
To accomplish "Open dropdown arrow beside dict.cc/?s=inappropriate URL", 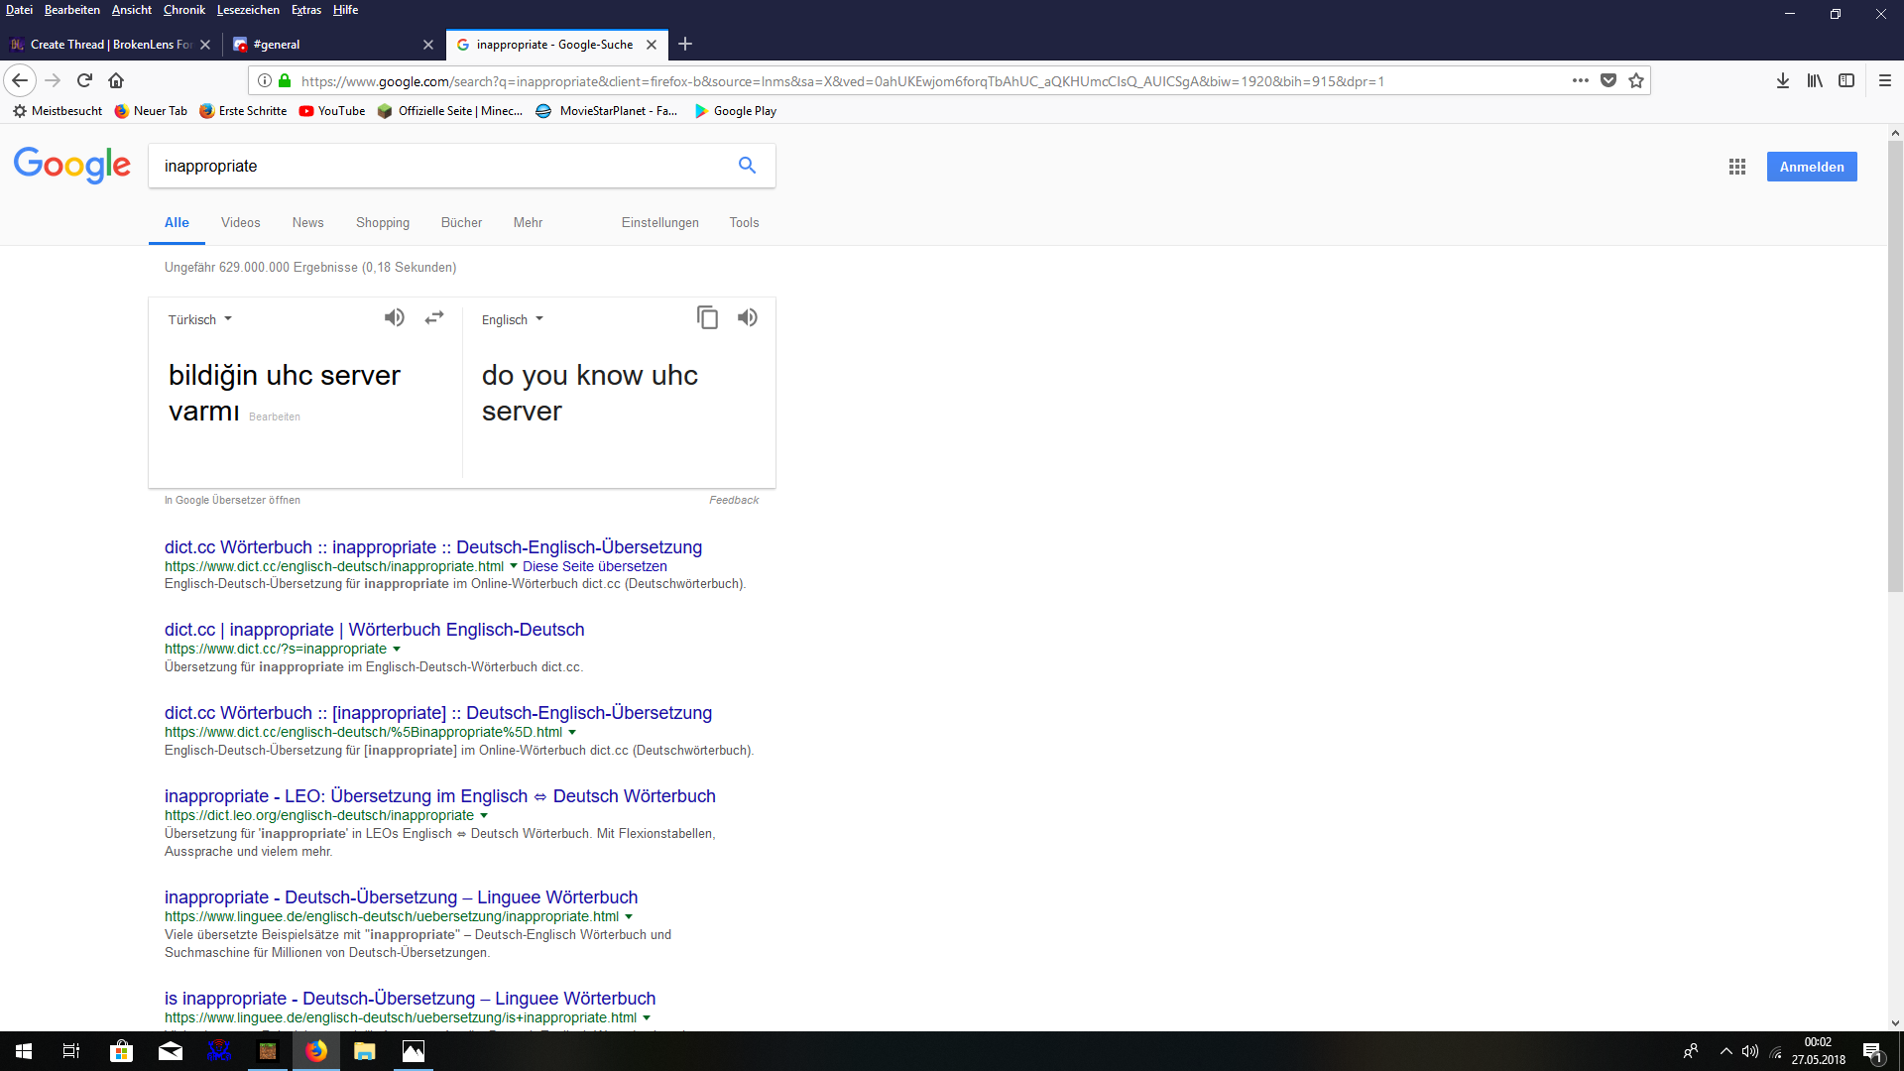I will pyautogui.click(x=397, y=650).
